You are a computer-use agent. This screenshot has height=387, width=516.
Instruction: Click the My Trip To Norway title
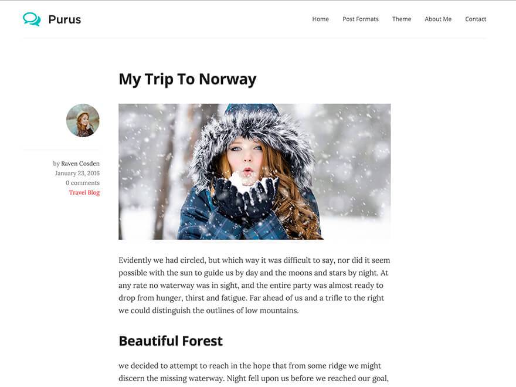[x=187, y=79]
